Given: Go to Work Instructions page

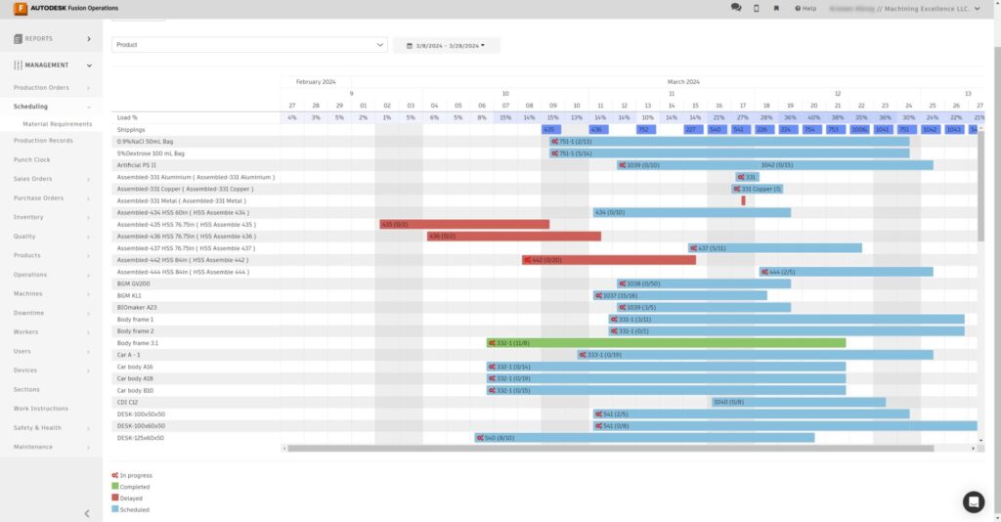Looking at the screenshot, I should pyautogui.click(x=41, y=409).
